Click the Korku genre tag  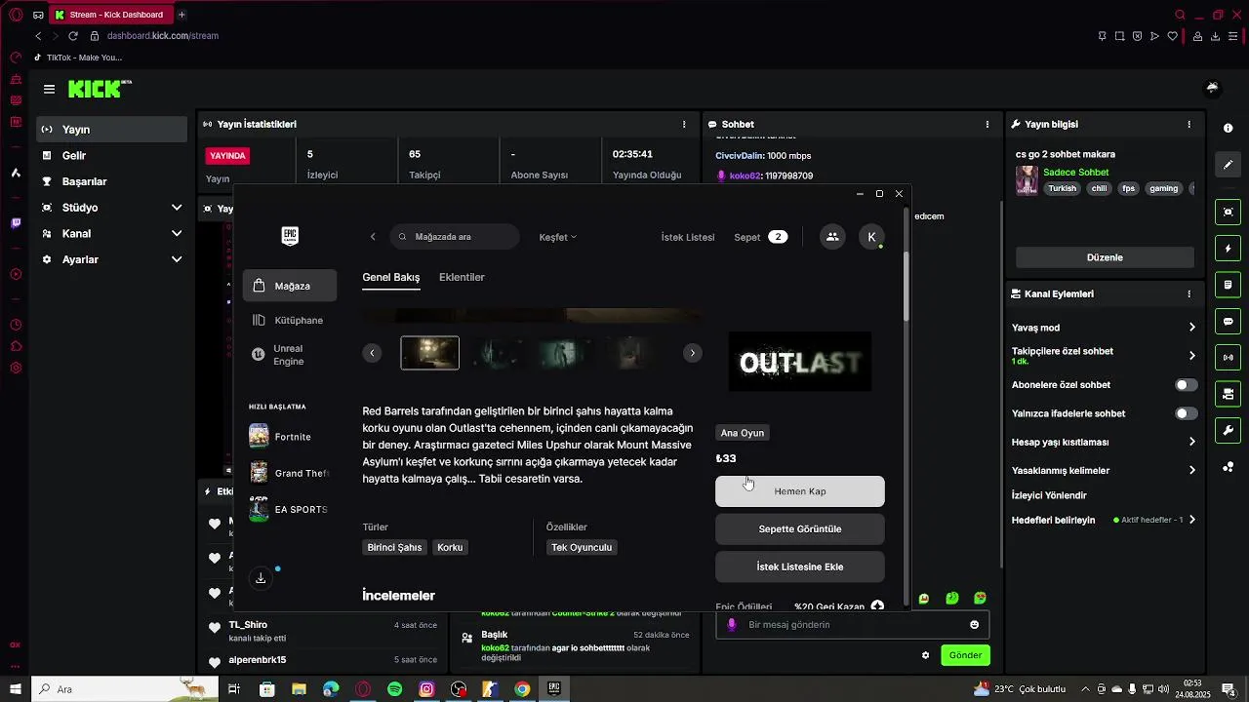click(450, 547)
